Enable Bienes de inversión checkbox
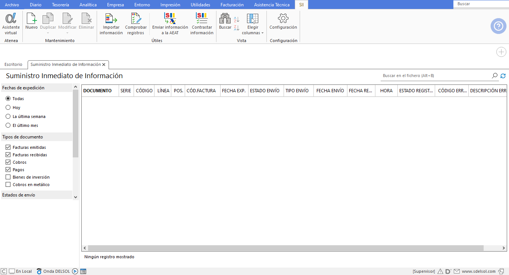This screenshot has width=509, height=275. (x=8, y=177)
